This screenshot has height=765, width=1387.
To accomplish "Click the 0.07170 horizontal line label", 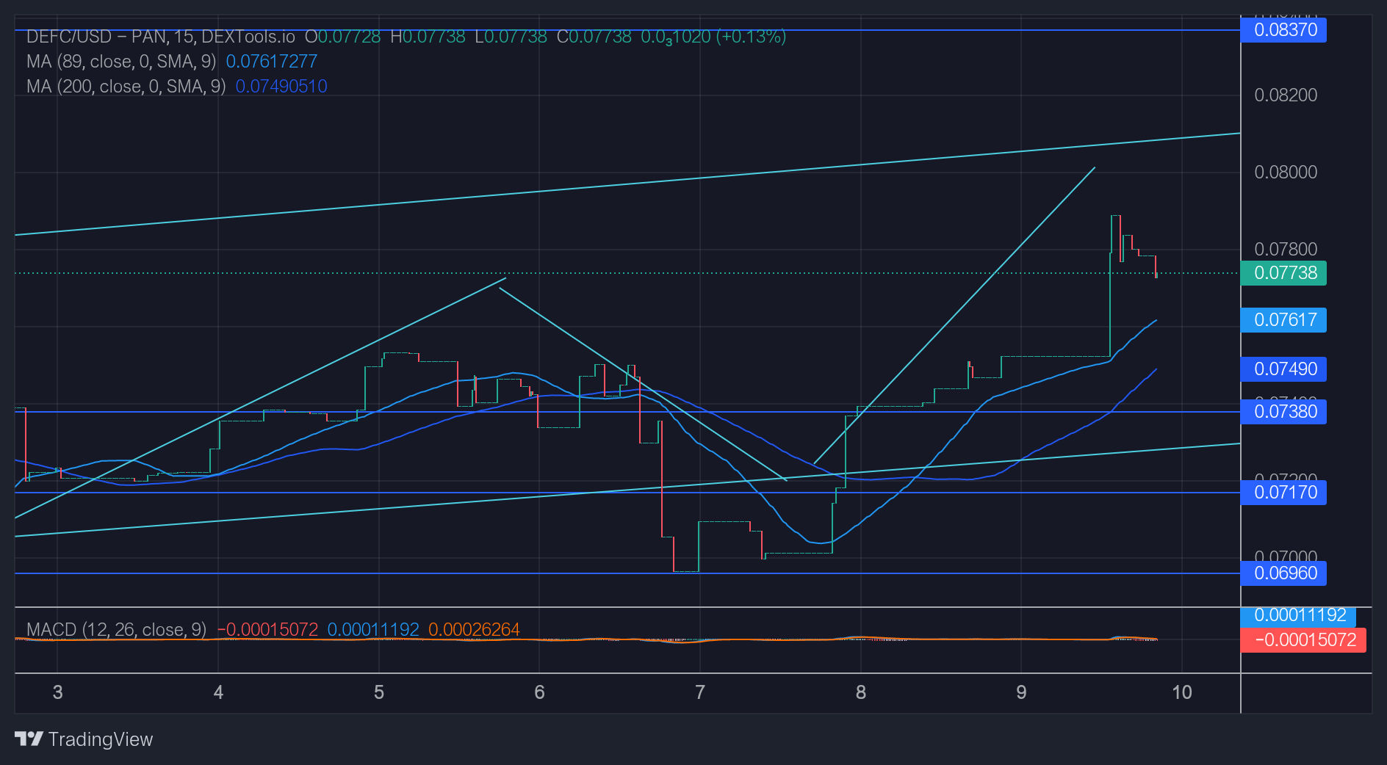I will click(1283, 493).
